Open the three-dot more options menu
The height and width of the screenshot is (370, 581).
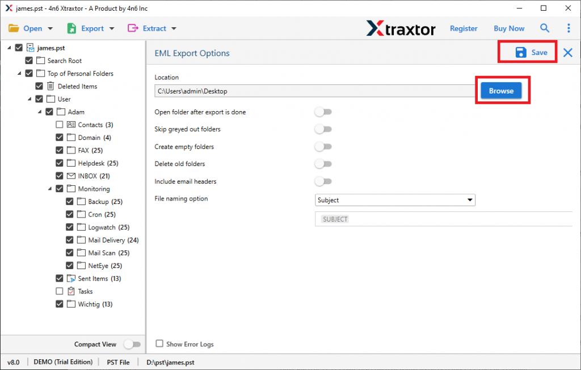click(x=569, y=28)
